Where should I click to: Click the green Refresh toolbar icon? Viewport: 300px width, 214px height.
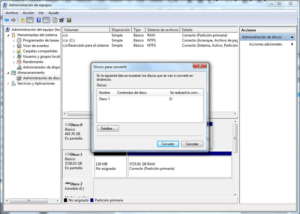click(x=55, y=20)
